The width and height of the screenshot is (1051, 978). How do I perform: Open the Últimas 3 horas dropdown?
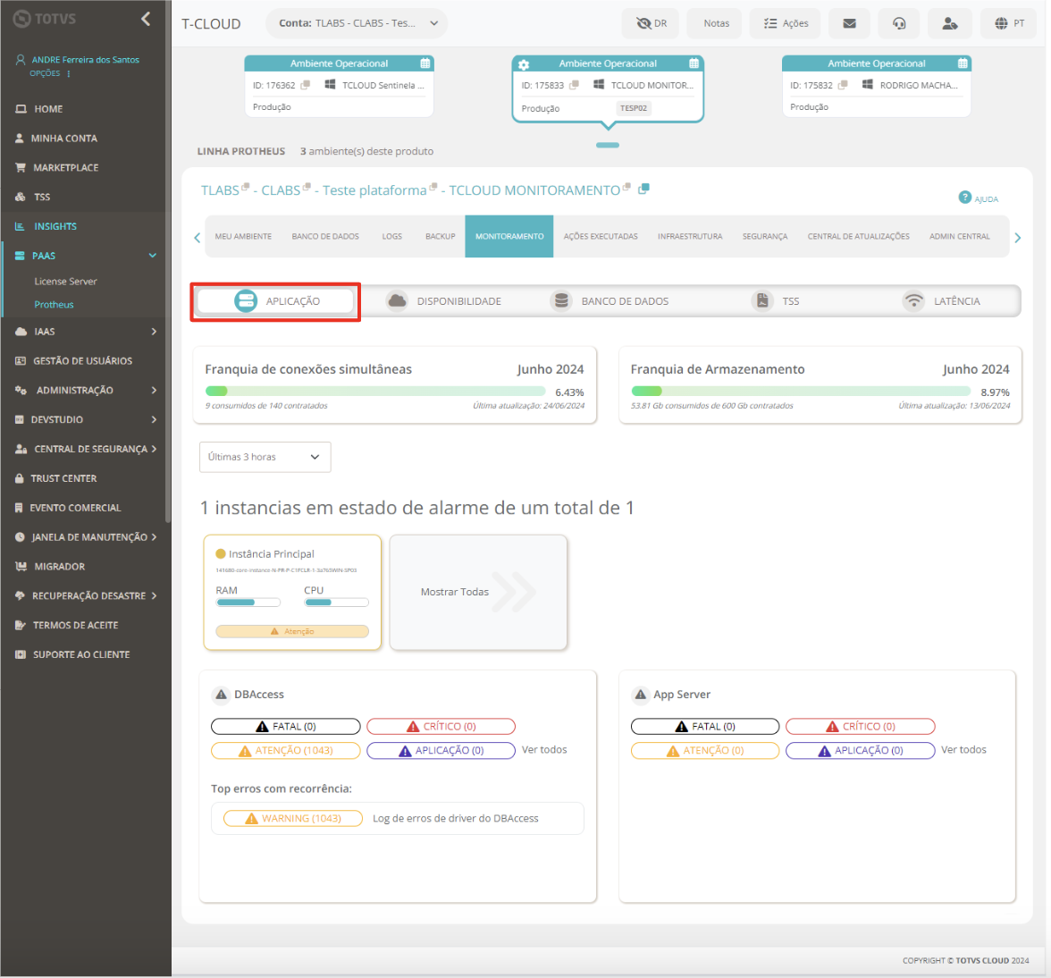[x=266, y=459]
